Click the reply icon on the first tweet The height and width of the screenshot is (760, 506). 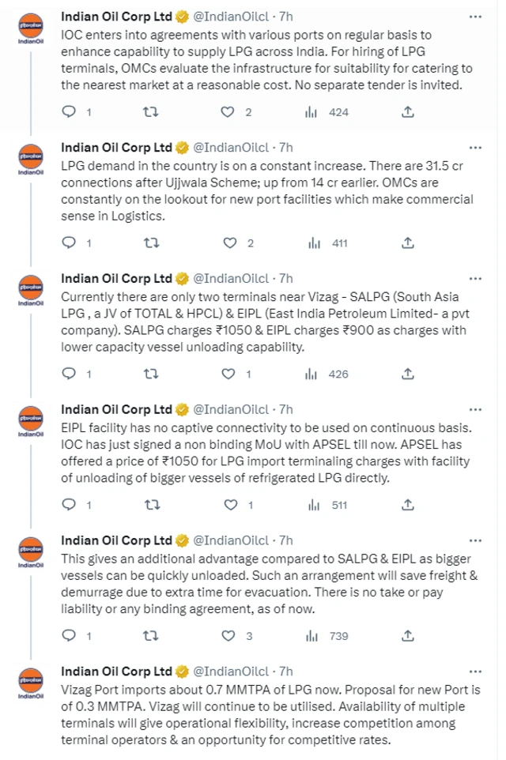pos(68,112)
